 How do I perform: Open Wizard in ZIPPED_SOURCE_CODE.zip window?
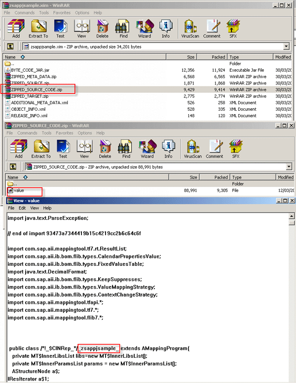tap(148, 149)
